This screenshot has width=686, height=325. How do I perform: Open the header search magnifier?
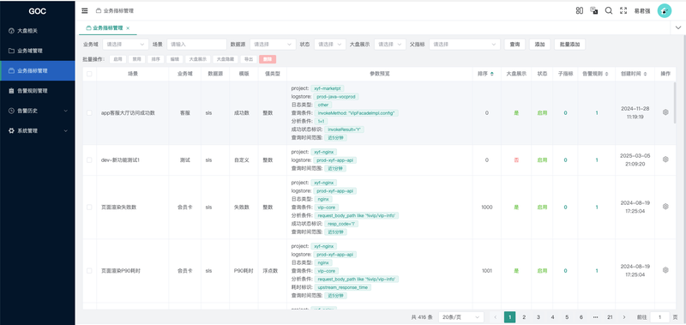[x=609, y=10]
